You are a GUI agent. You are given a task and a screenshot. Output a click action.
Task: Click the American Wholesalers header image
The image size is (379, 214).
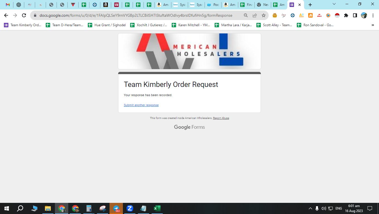tap(189, 51)
